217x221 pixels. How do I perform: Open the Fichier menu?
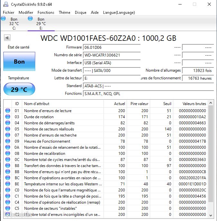(x=8, y=13)
